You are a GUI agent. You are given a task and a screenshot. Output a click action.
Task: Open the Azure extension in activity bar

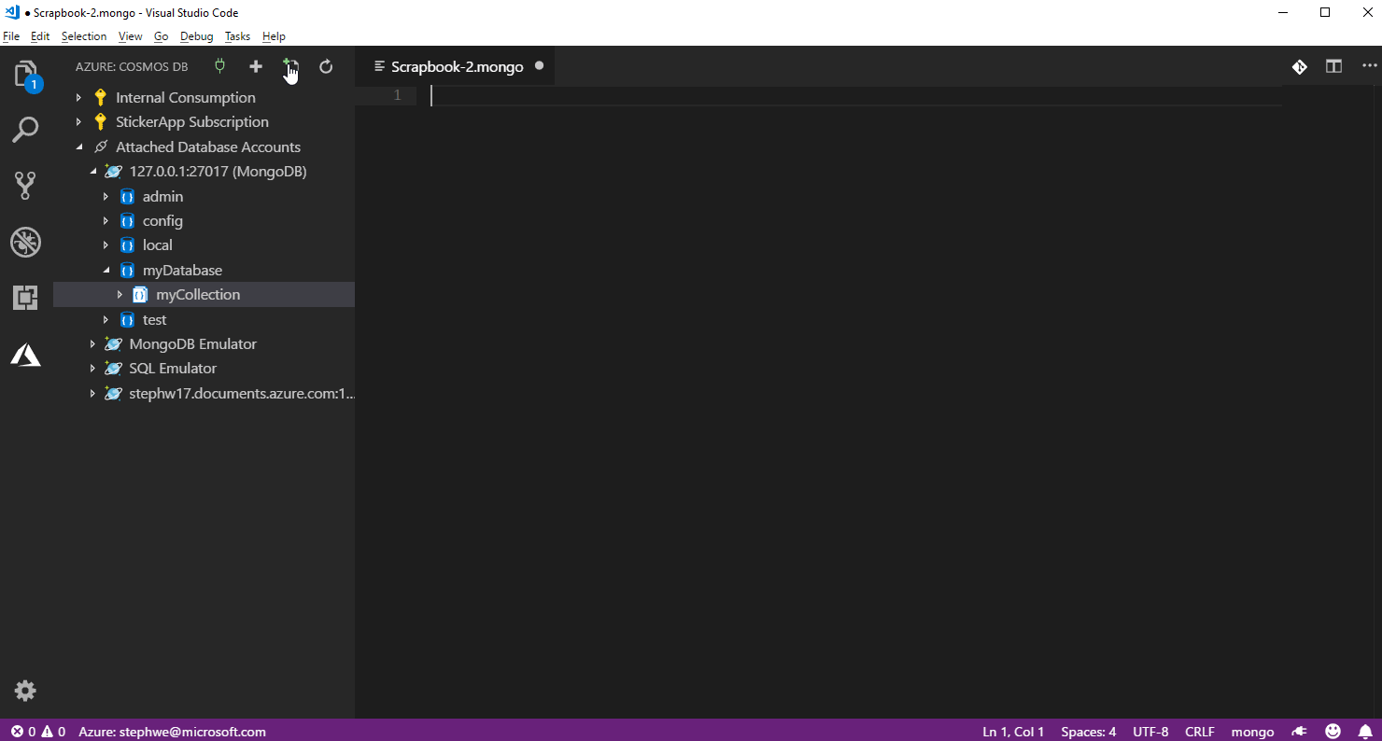25,355
